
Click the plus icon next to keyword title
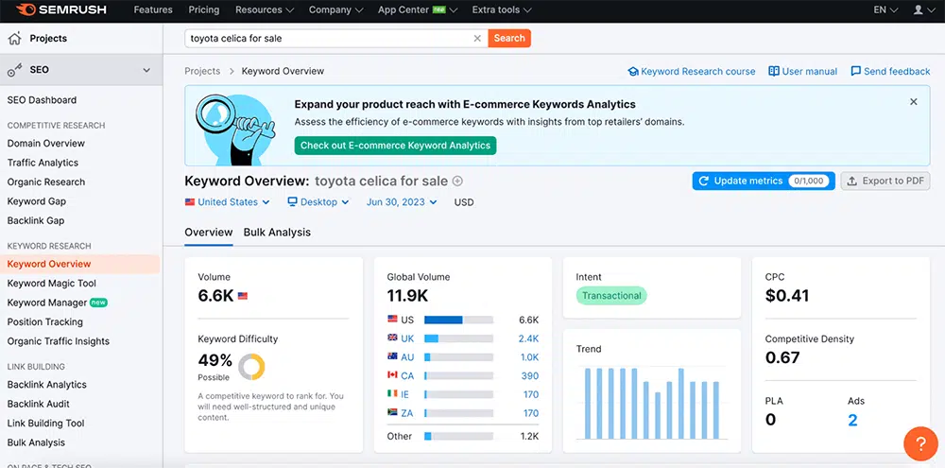point(457,181)
